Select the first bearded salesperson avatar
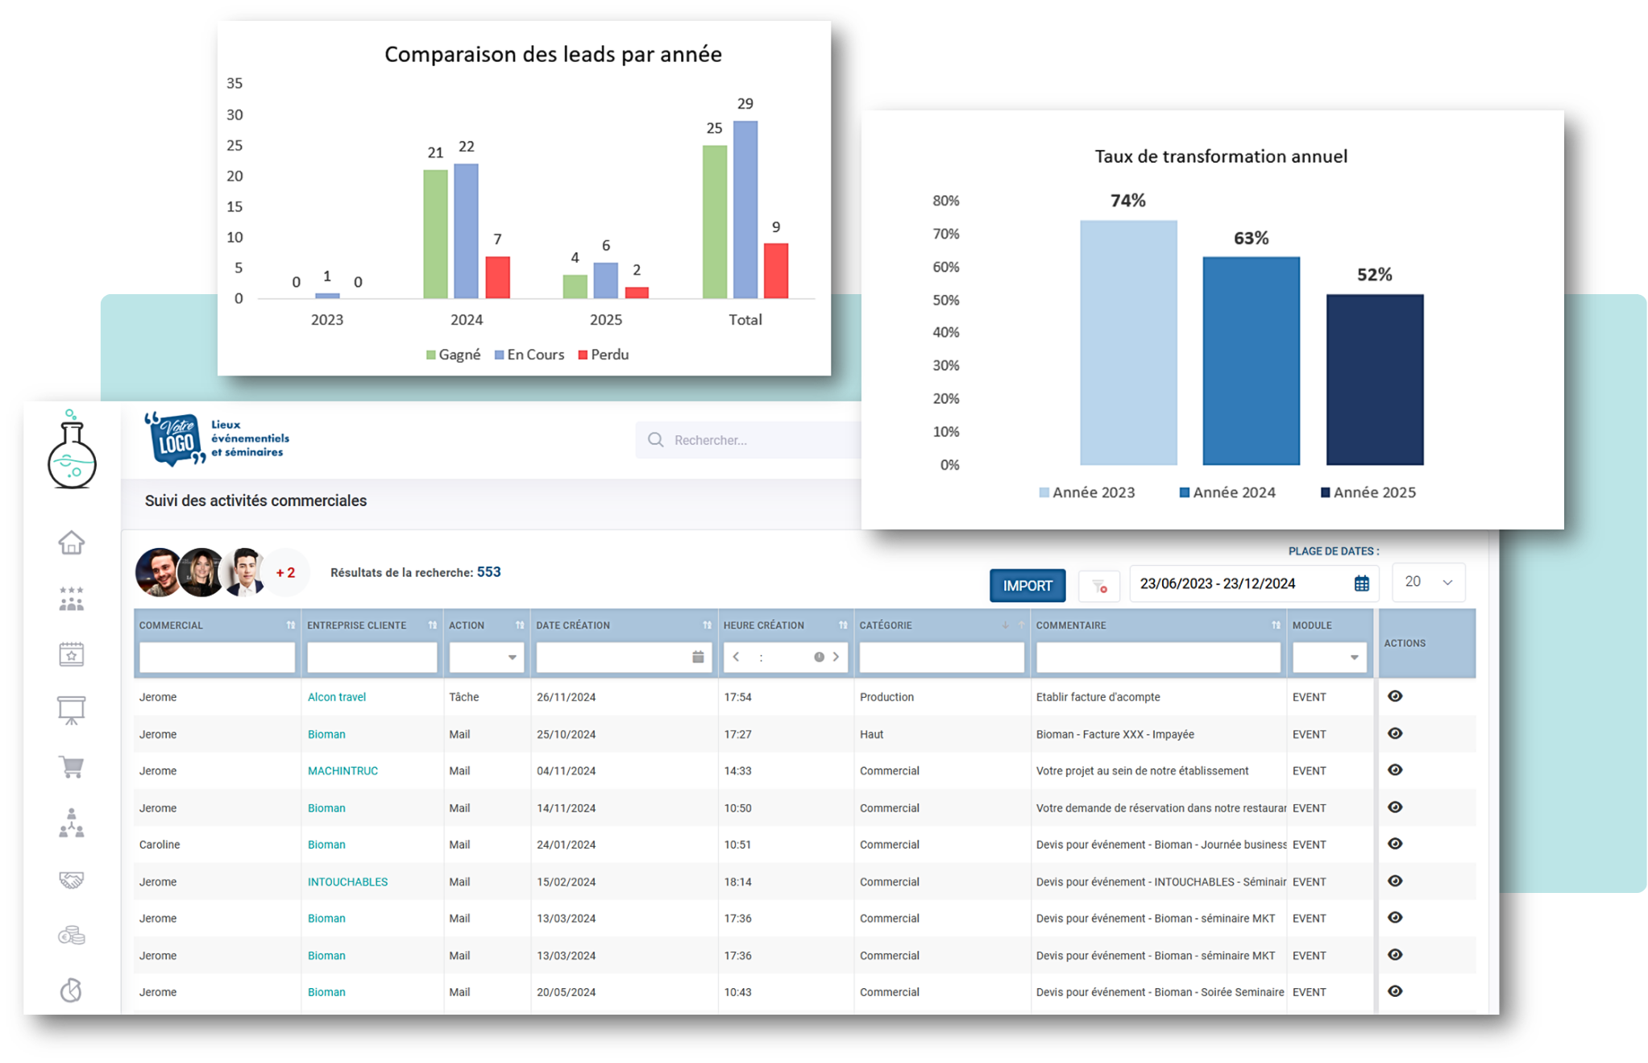 click(x=159, y=572)
